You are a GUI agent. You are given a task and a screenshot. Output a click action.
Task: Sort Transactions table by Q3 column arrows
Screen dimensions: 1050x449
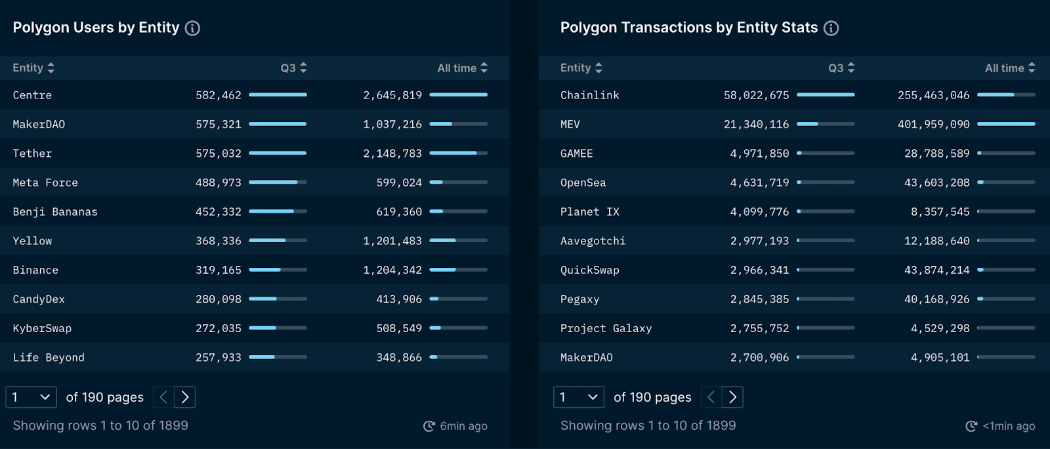pyautogui.click(x=851, y=68)
